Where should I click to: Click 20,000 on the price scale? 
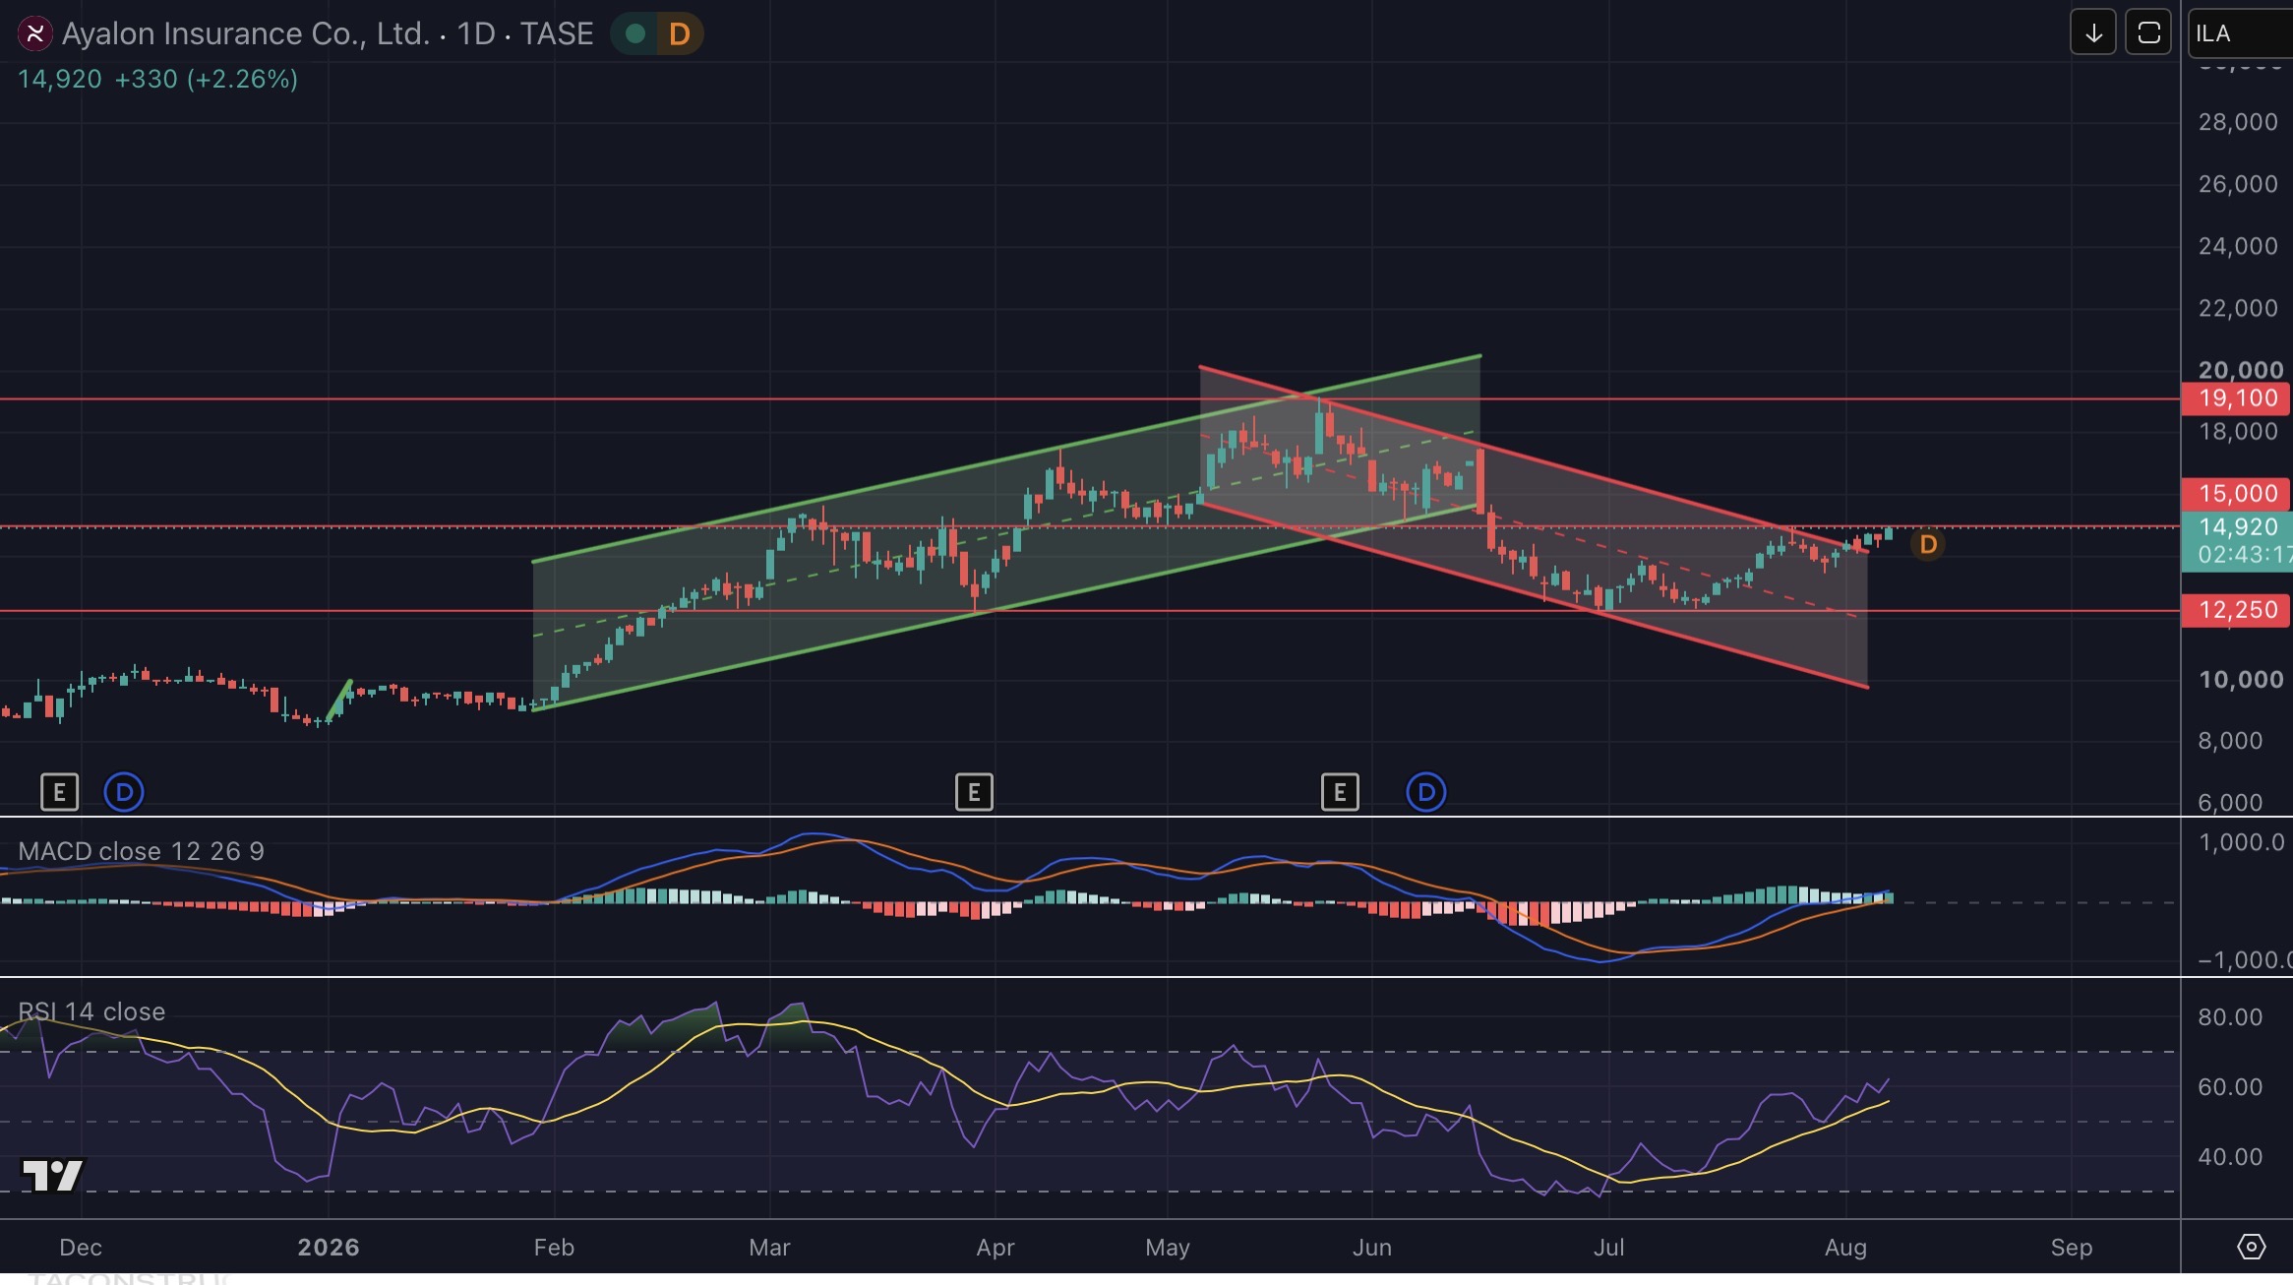pos(2241,370)
